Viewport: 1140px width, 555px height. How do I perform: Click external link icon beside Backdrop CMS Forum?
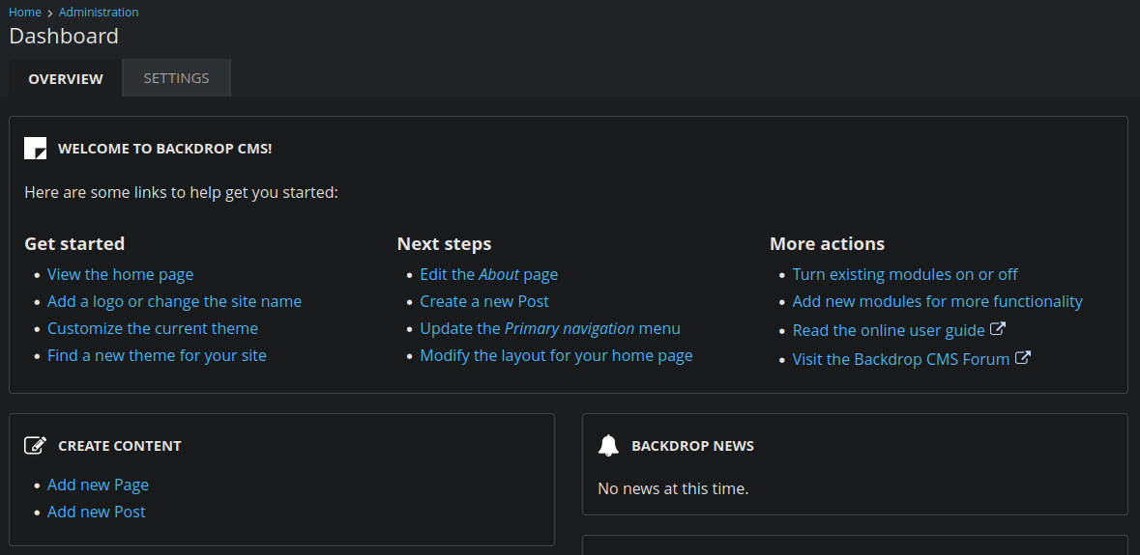click(x=1022, y=358)
